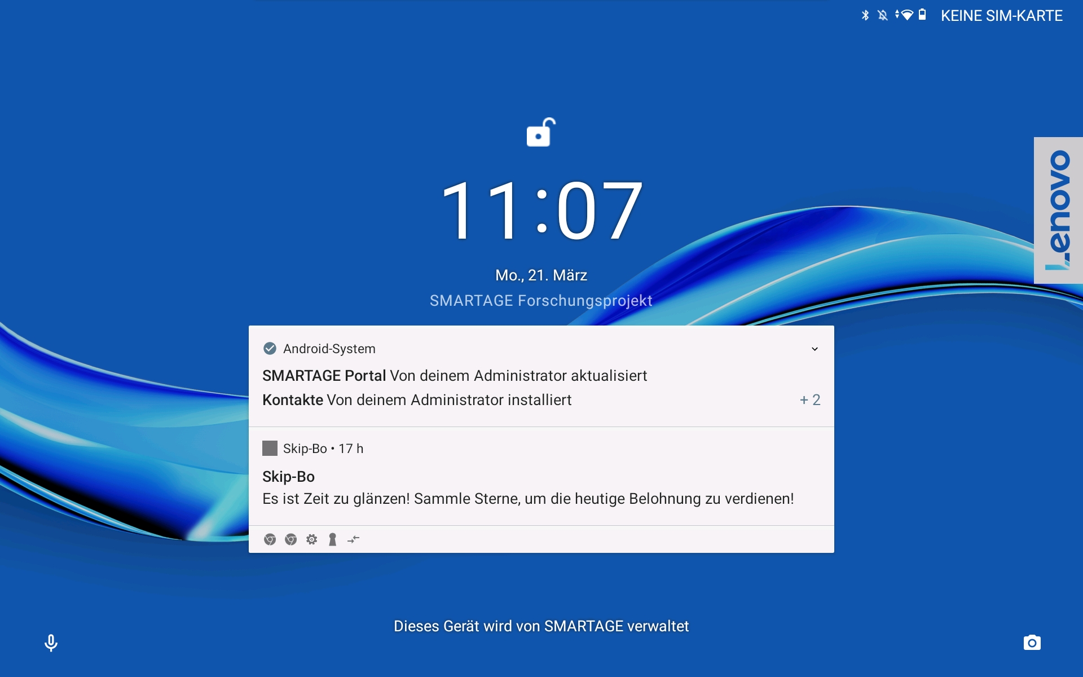The width and height of the screenshot is (1083, 677).
Task: Open voice assist microphone icon
Action: (51, 643)
